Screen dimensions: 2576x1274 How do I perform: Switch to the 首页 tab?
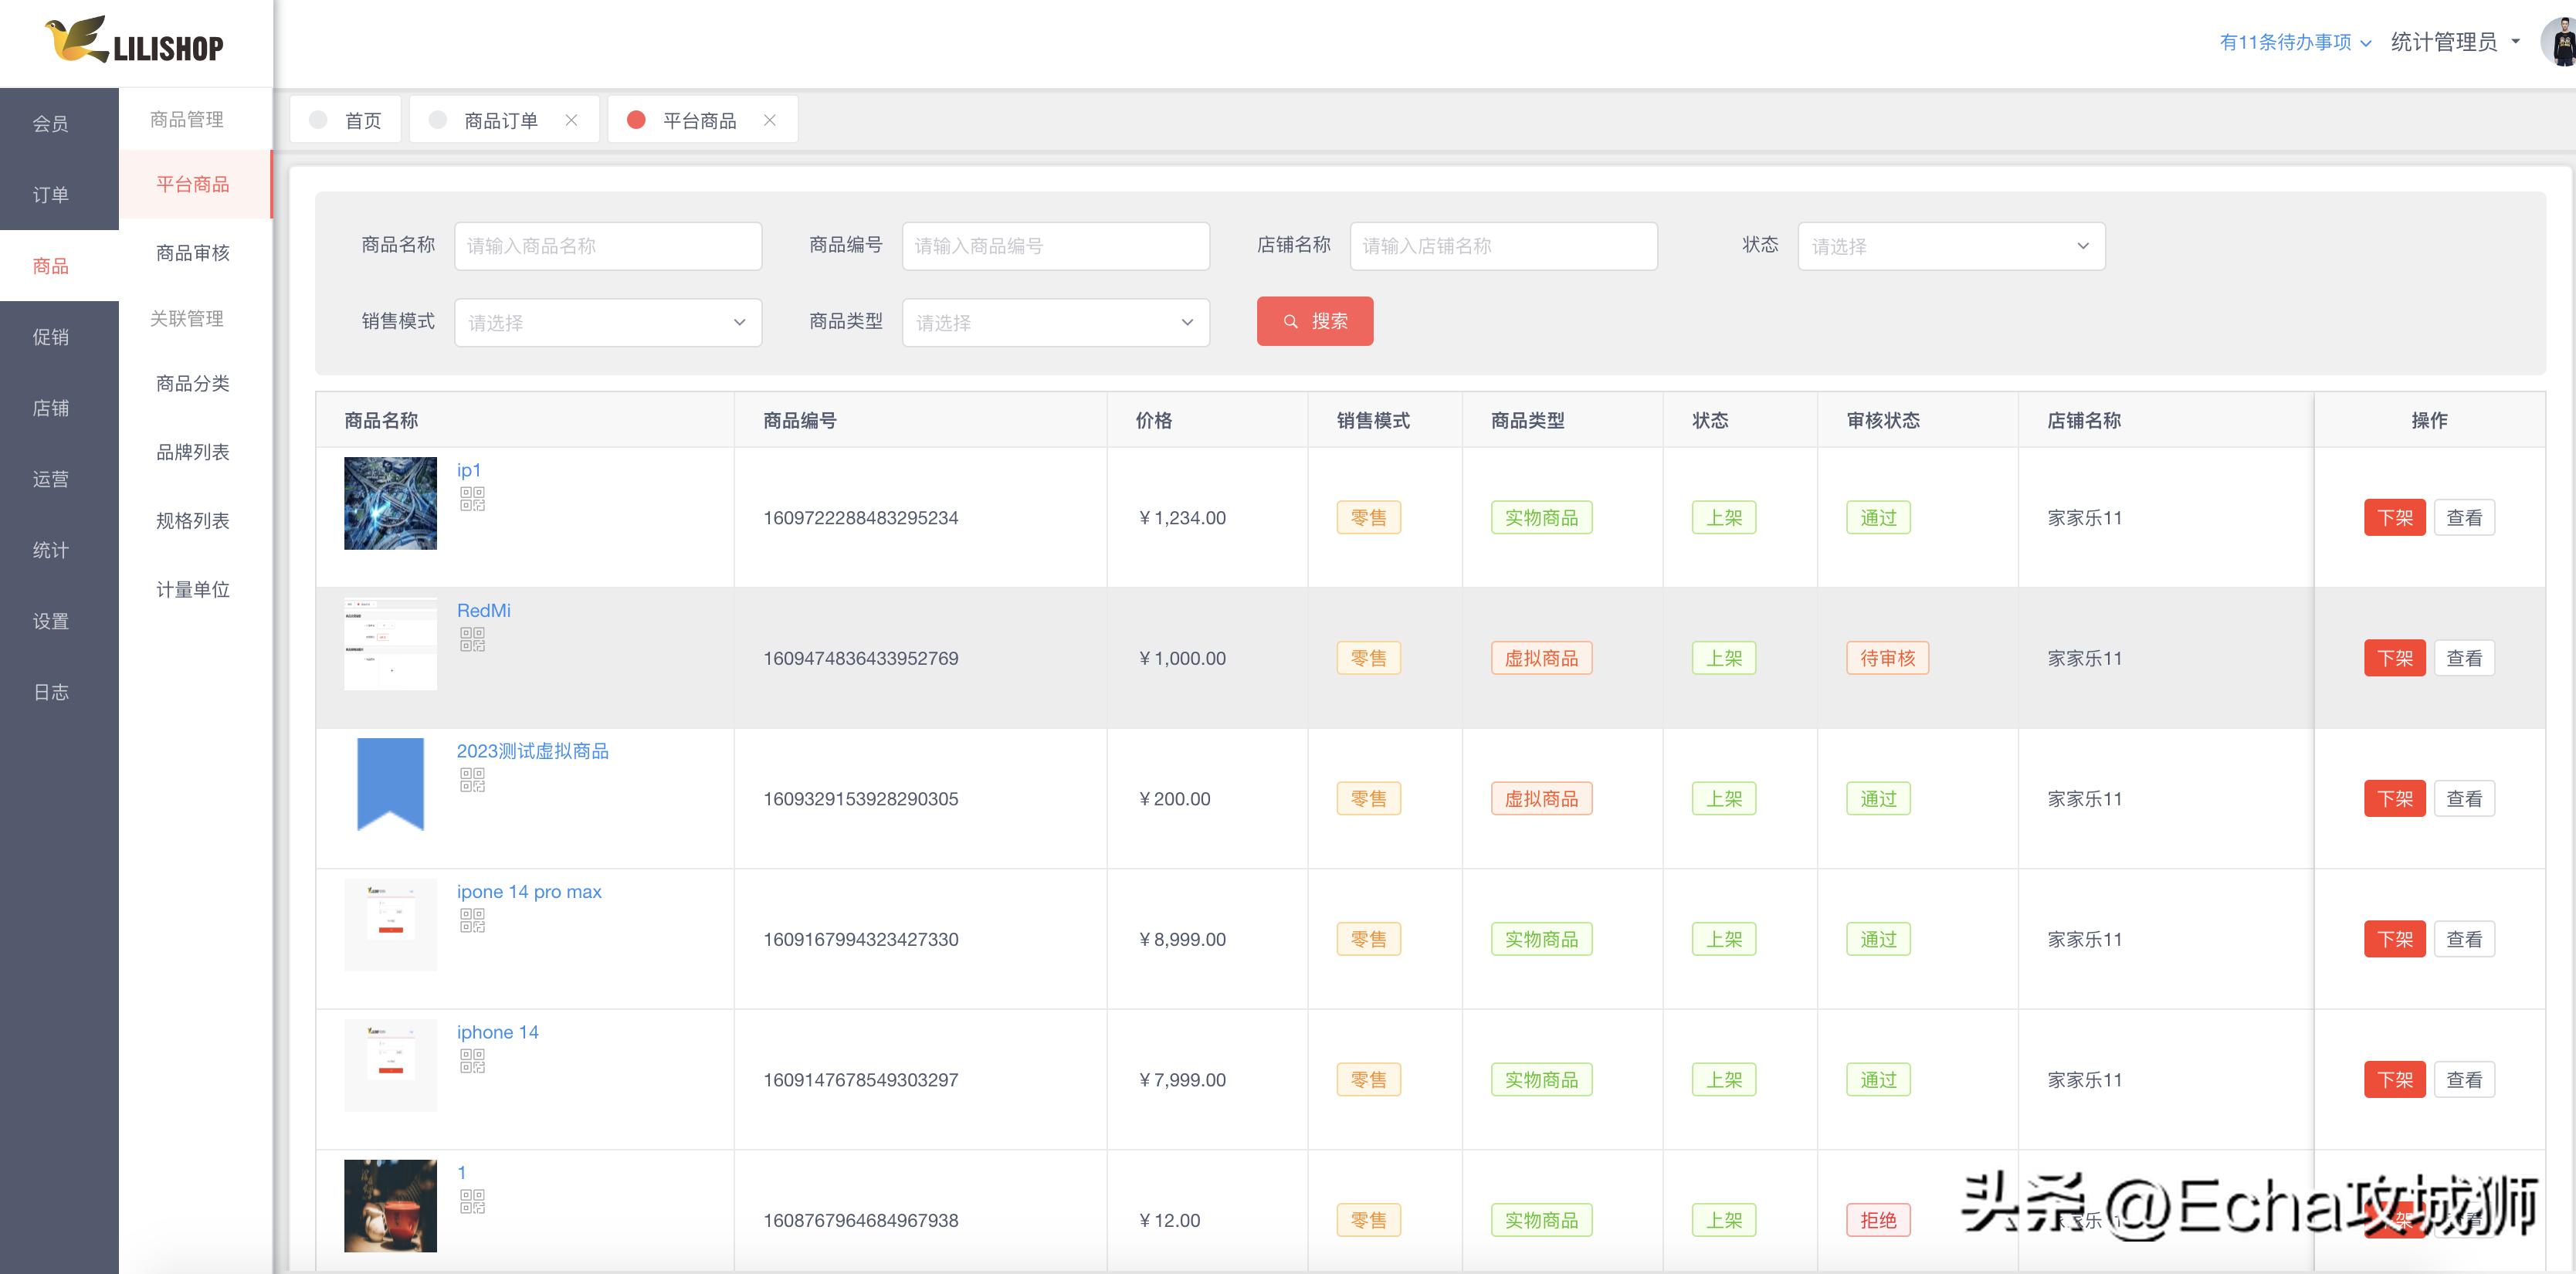point(345,119)
